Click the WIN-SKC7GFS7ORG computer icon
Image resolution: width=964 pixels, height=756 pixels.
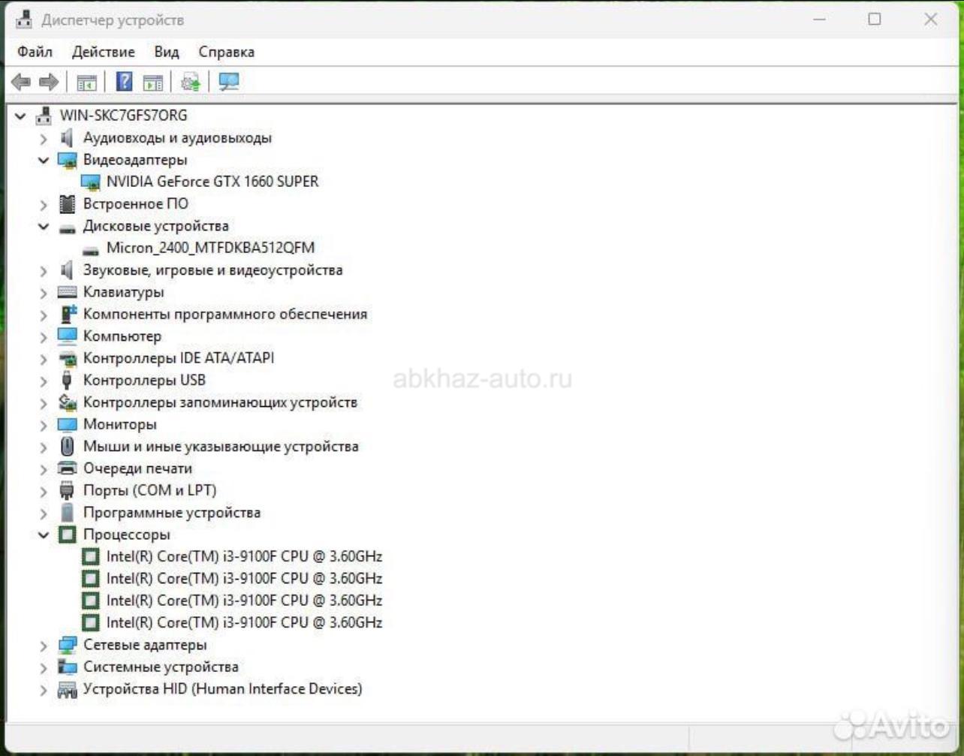[x=44, y=116]
